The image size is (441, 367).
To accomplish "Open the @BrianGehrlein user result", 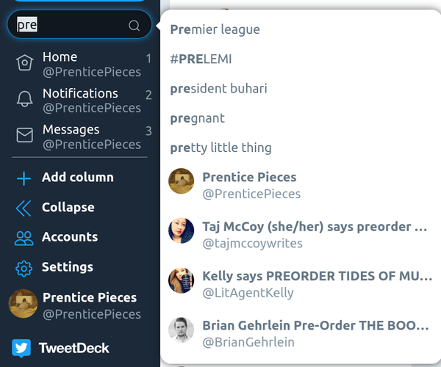I will [x=301, y=333].
